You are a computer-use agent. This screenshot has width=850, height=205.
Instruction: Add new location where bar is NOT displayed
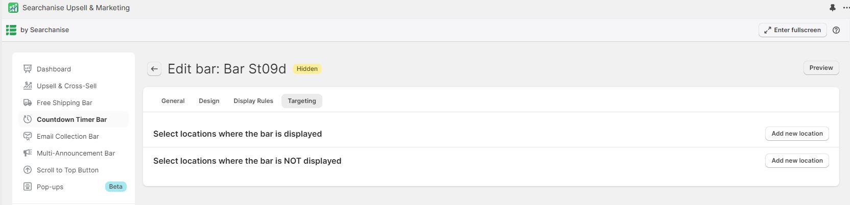point(797,161)
